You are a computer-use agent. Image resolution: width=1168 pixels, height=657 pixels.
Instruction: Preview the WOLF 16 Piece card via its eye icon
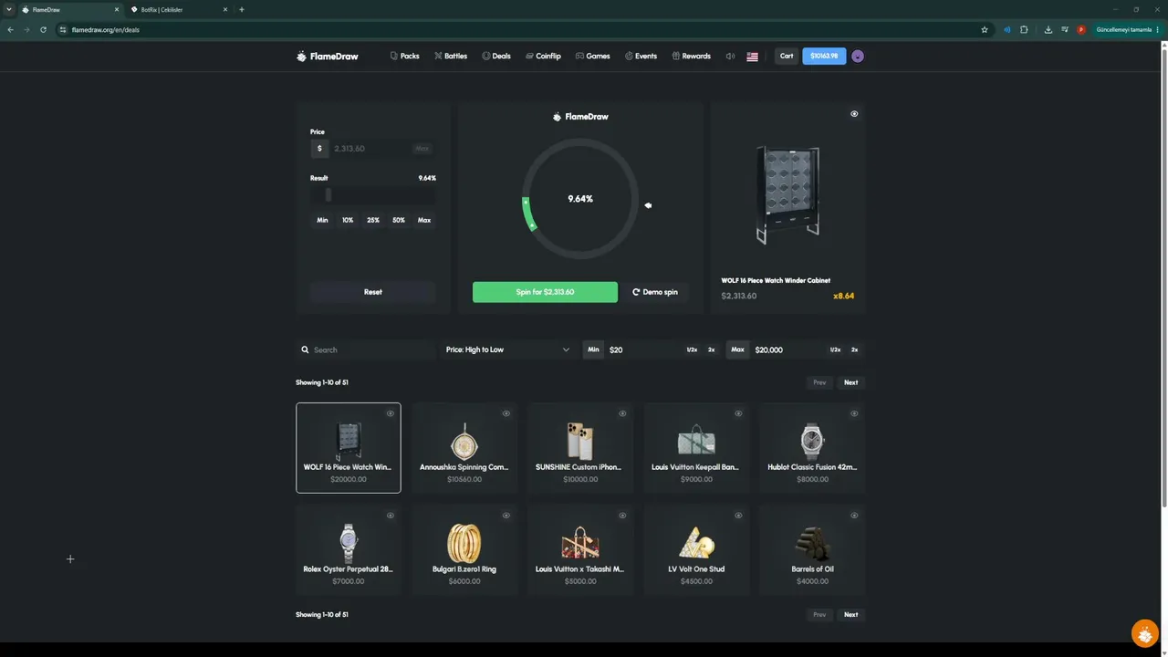[x=391, y=413]
